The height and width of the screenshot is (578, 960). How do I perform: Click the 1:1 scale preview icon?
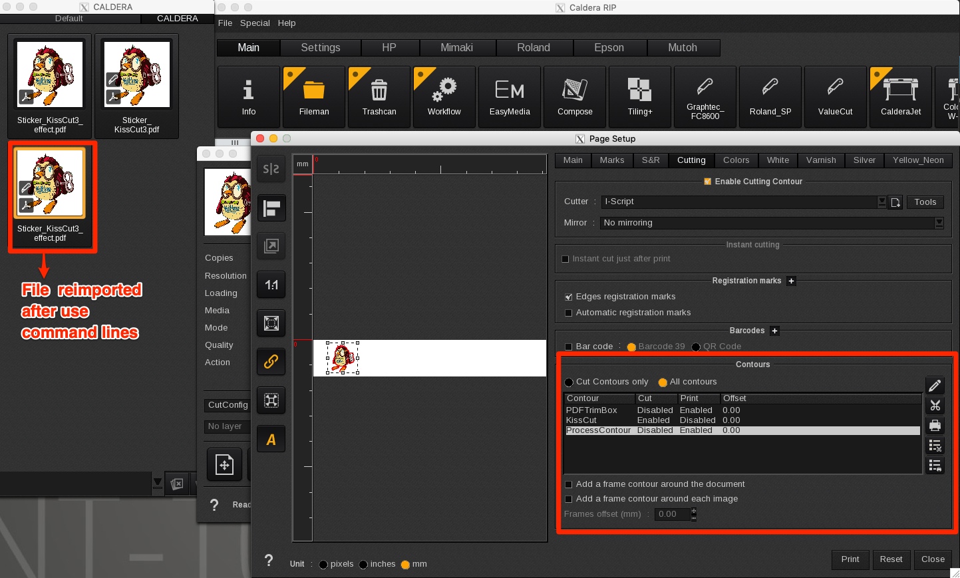[x=271, y=285]
